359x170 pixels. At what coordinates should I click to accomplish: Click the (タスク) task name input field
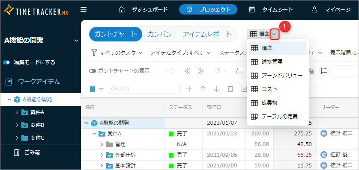[144, 89]
